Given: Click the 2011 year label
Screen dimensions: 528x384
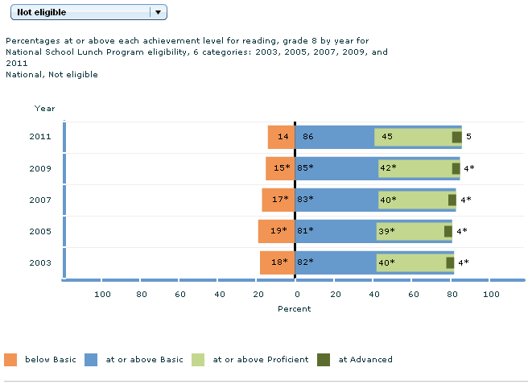Looking at the screenshot, I should tap(40, 137).
